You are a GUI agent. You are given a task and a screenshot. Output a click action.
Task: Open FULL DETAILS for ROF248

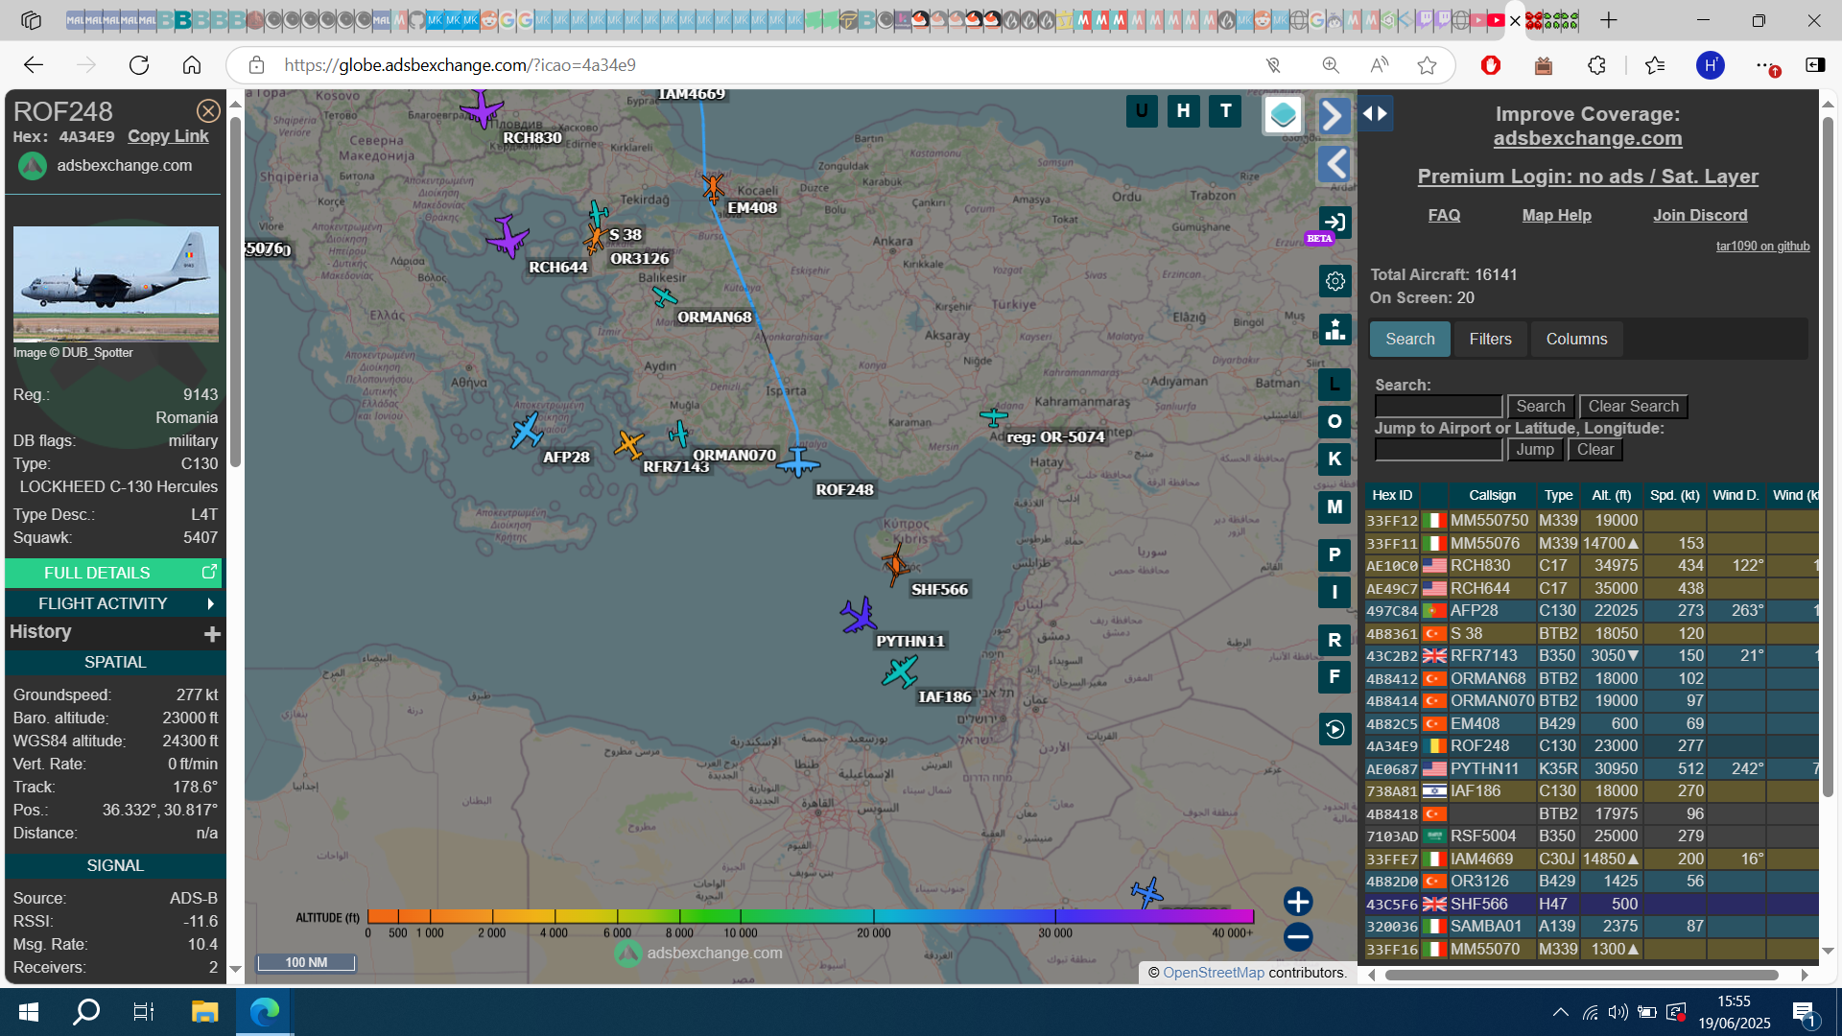click(x=113, y=573)
